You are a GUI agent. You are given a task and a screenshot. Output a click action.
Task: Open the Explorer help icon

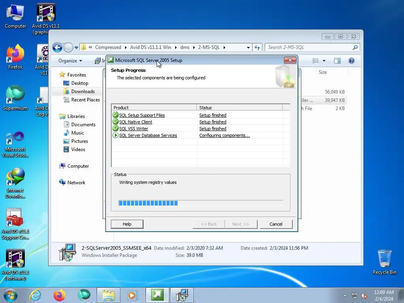(351, 60)
